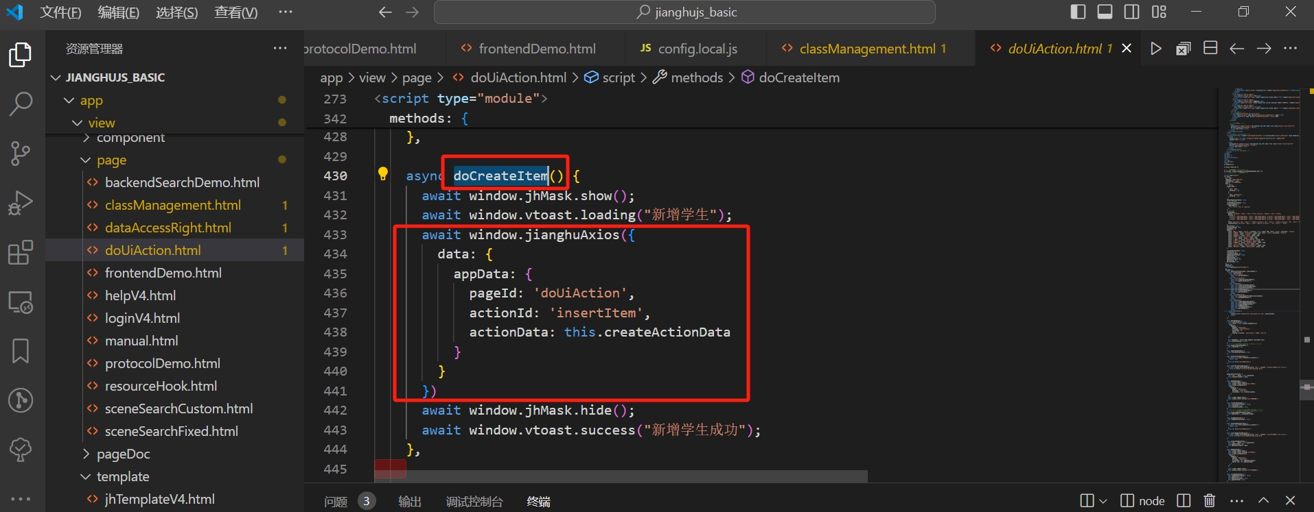Collapse the view folder

point(77,123)
